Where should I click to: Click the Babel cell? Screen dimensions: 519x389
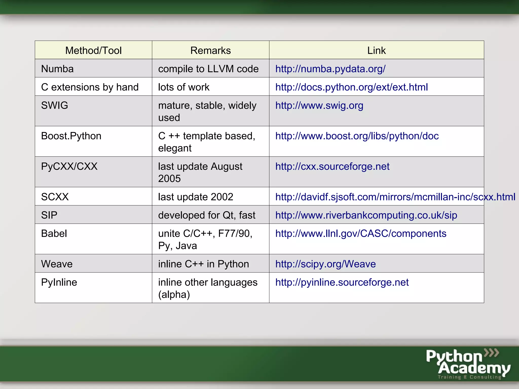click(94, 239)
